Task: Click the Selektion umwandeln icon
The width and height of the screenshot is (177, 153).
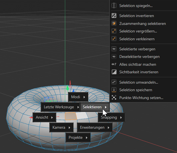Action: click(x=114, y=82)
